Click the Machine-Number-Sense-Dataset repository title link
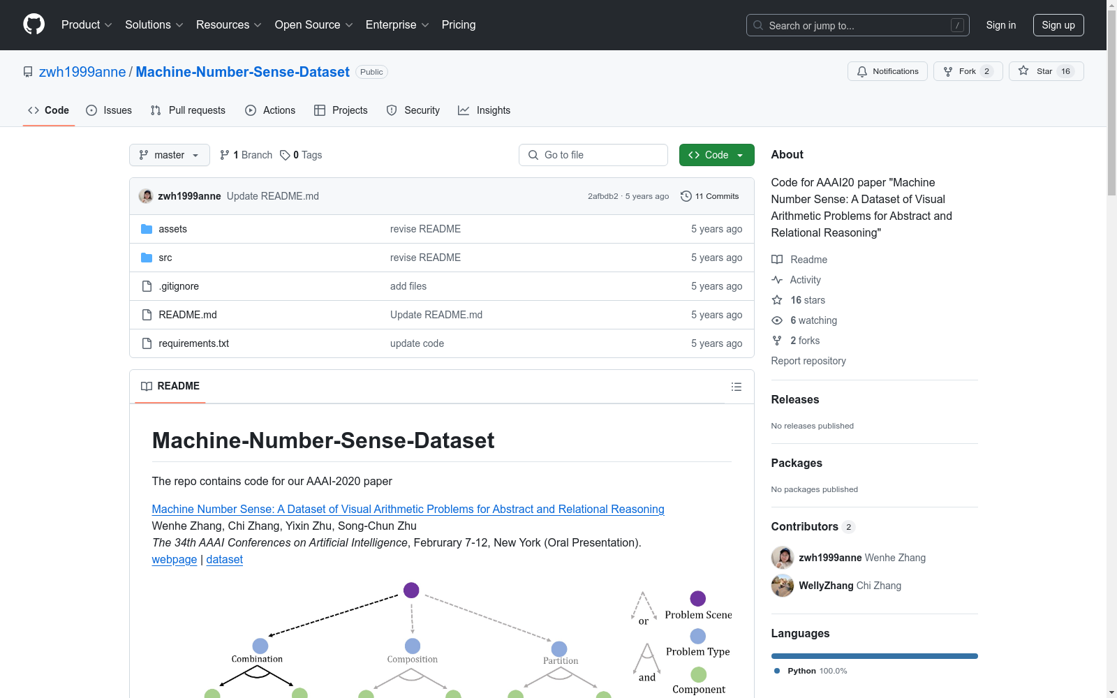1117x698 pixels. 242,72
